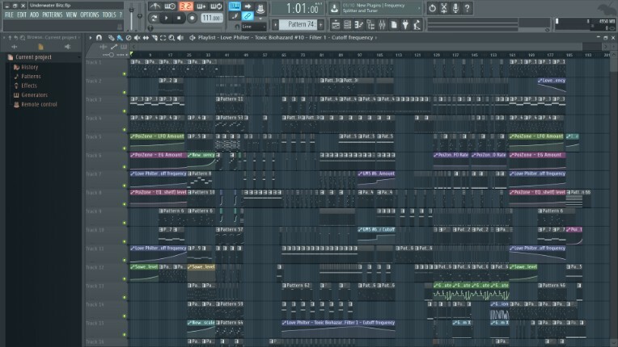Open the plugin picker plug icon
Viewport: 618px width, 347px height.
[405, 25]
